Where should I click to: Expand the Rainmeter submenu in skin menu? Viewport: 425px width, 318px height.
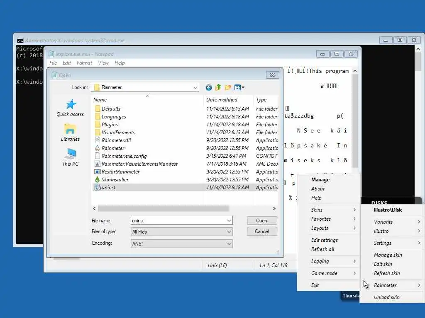(x=393, y=285)
